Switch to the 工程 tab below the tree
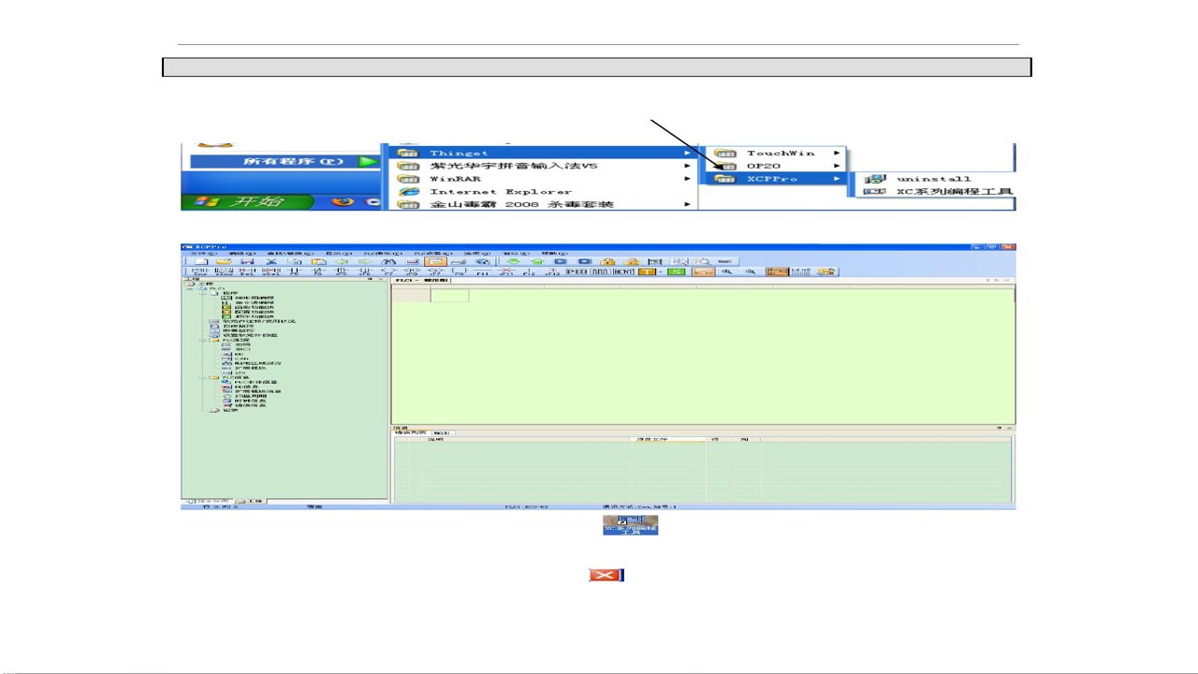This screenshot has height=674, width=1198. (x=249, y=503)
